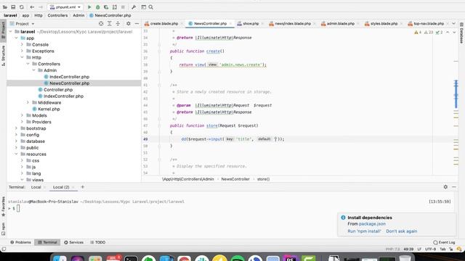Select Controller.php in project tree
This screenshot has height=261, width=465.
pos(58,90)
